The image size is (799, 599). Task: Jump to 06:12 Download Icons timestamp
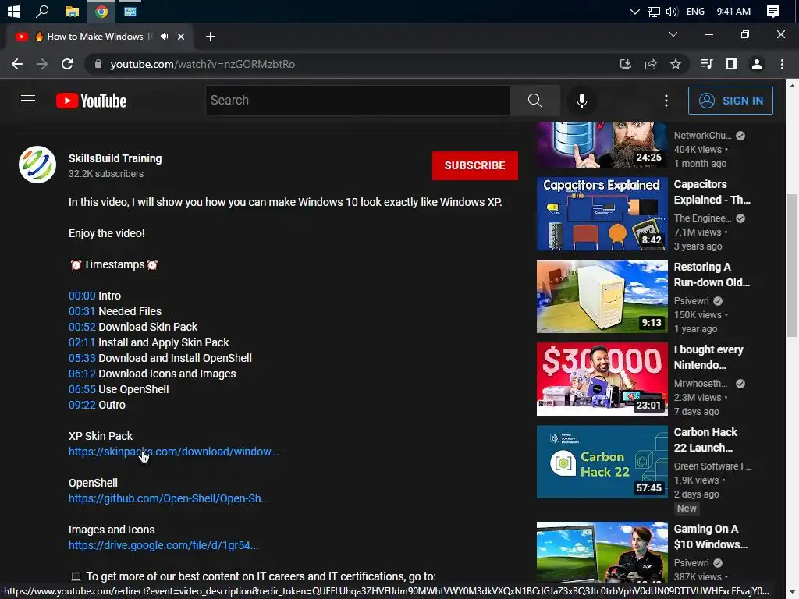tap(82, 374)
